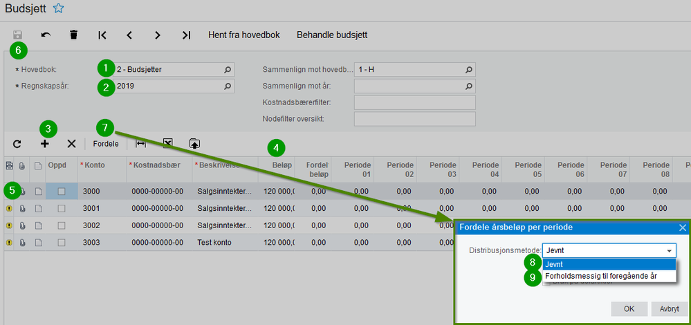Tick Oppd checkbox for account 3001
Image resolution: width=691 pixels, height=325 pixels.
click(x=62, y=208)
